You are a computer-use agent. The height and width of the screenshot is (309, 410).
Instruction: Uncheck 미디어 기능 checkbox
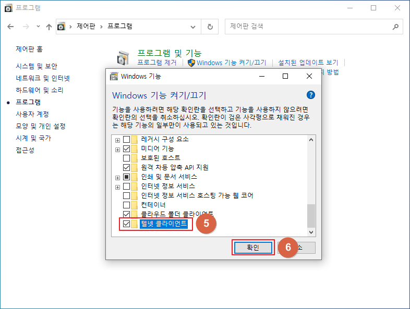(127, 149)
